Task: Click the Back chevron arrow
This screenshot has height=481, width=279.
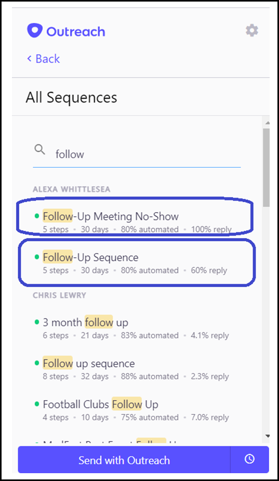Action: [x=30, y=58]
